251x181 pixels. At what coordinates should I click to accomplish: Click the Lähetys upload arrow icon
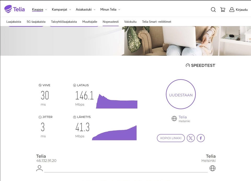click(75, 117)
